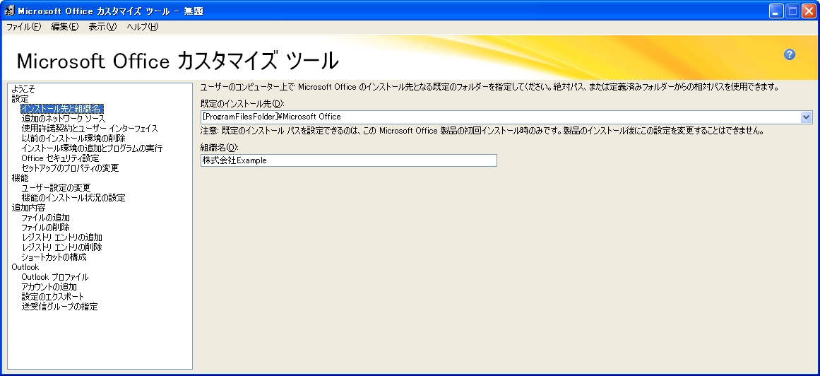Click the app icon in title bar
The image size is (820, 376).
pos(9,11)
